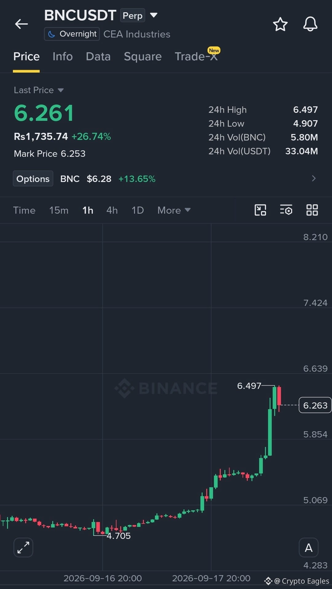
Task: Expand the BNCUSDT Perp pair dropdown
Action: (x=153, y=15)
